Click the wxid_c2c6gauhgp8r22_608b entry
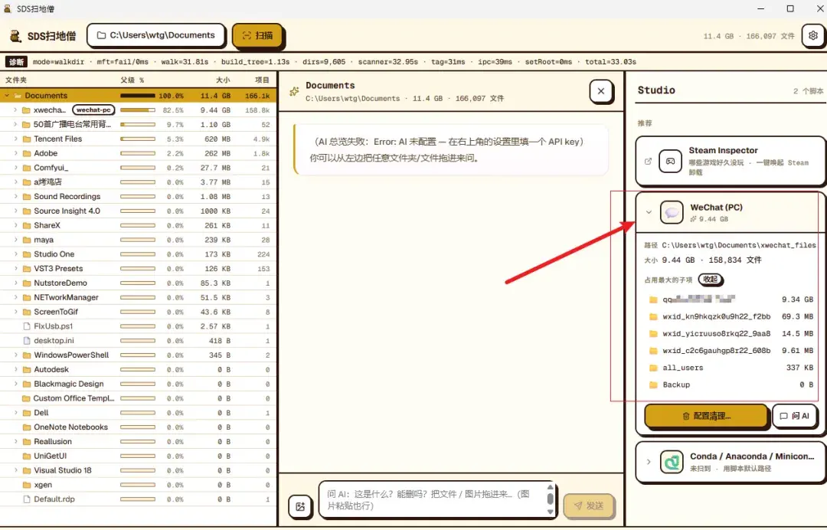This screenshot has width=827, height=530. pos(731,350)
